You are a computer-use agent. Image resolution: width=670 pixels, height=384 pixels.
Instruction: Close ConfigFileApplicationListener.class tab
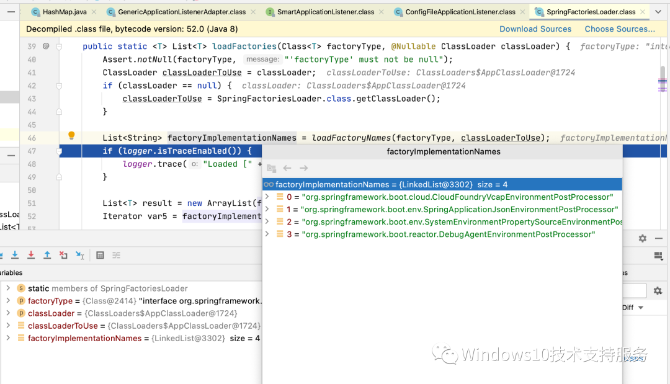(522, 12)
